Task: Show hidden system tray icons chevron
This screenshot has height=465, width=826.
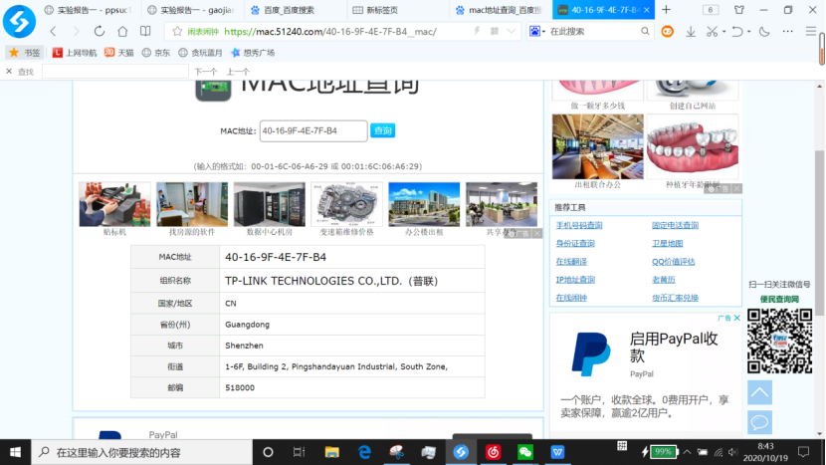Action: [687, 452]
